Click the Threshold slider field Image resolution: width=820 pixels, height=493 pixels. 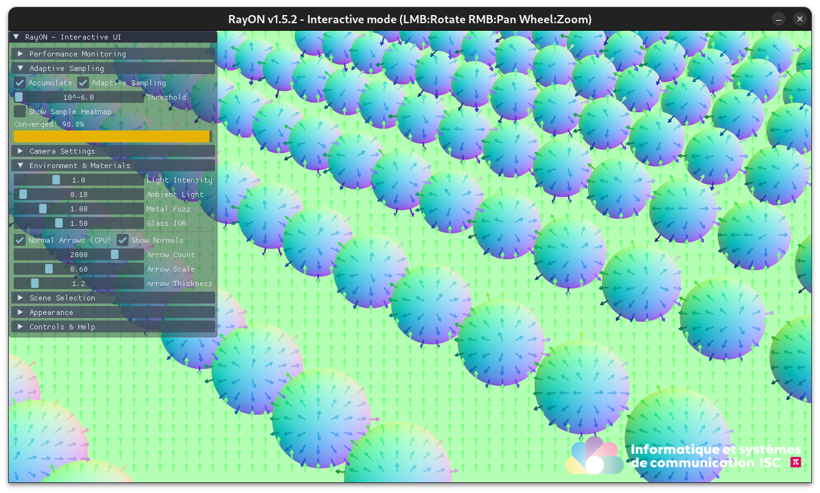79,97
